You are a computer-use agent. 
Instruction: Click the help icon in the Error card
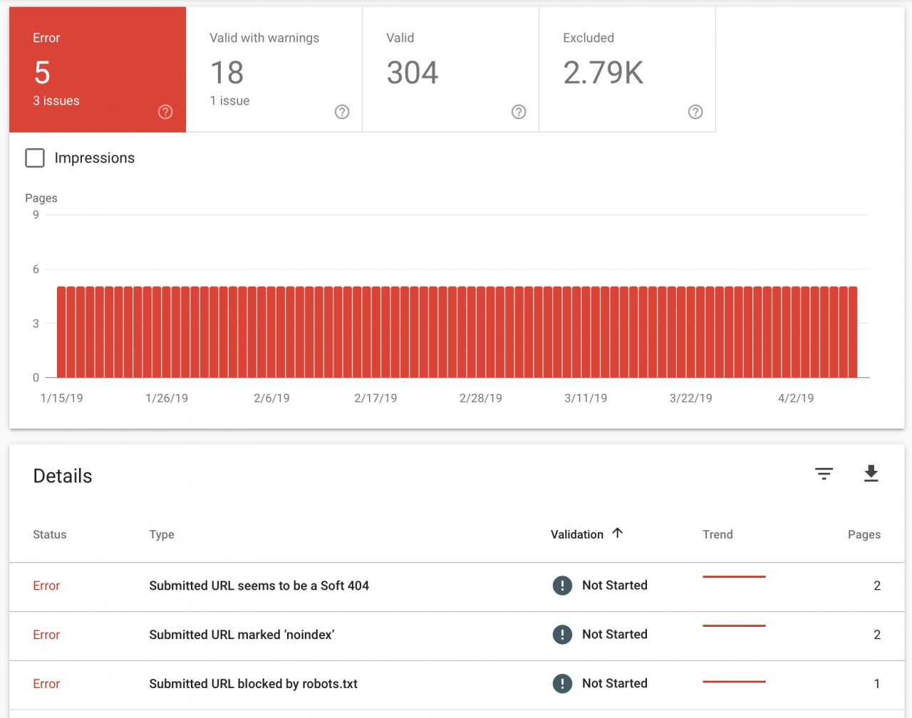click(x=165, y=112)
